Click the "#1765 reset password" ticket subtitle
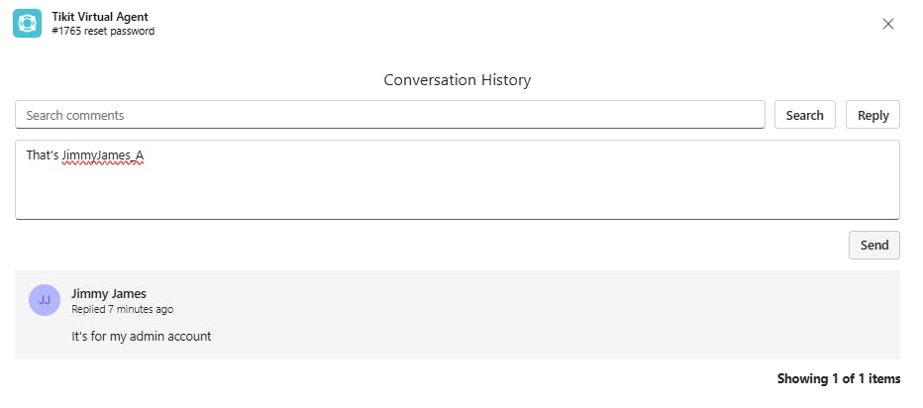Viewport: 923px width, 408px height. tap(103, 31)
